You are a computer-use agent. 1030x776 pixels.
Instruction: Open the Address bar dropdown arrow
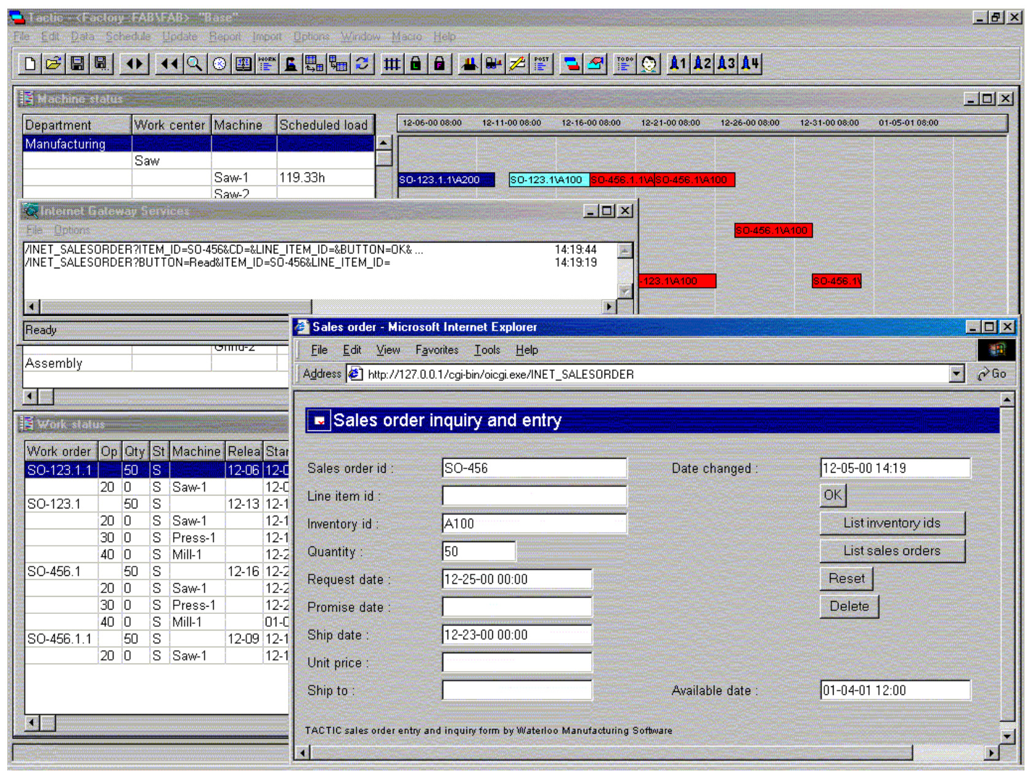[956, 373]
